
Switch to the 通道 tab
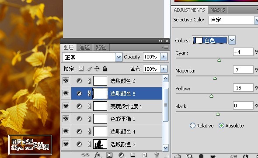pyautogui.click(x=84, y=48)
